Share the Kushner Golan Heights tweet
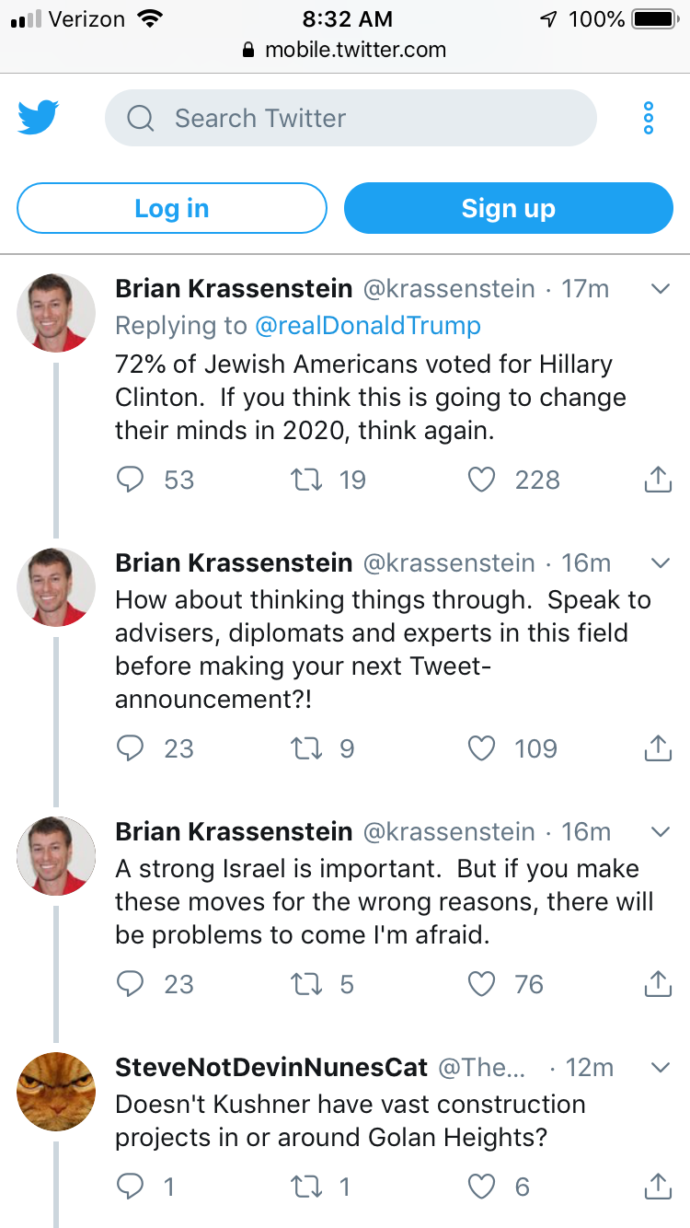Screen dimensions: 690x1228 pos(657,1187)
